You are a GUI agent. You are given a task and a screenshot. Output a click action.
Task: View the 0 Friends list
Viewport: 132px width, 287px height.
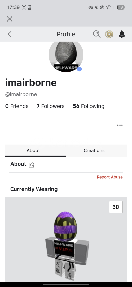coord(17,106)
